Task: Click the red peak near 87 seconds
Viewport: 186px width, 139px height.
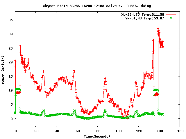Action: [x=105, y=78]
